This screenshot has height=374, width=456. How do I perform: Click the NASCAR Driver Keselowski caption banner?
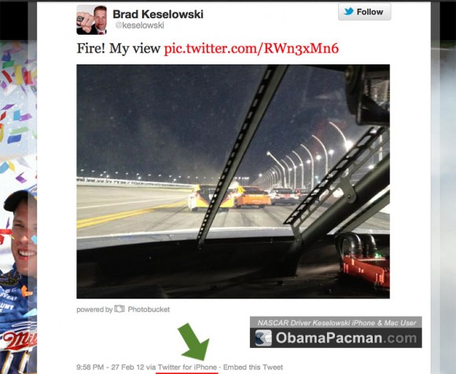[336, 322]
